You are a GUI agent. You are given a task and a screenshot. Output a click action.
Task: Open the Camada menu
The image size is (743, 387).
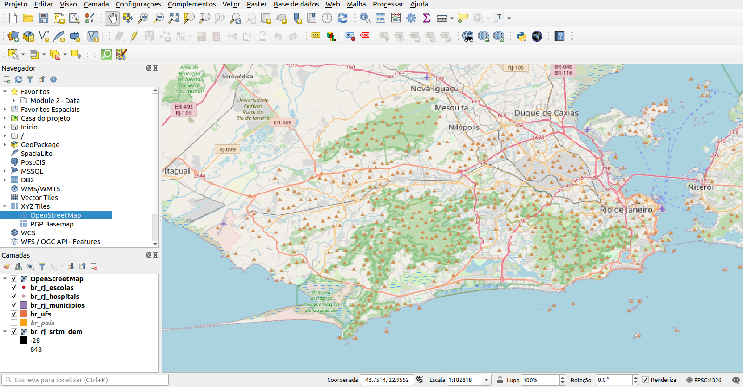click(x=96, y=4)
